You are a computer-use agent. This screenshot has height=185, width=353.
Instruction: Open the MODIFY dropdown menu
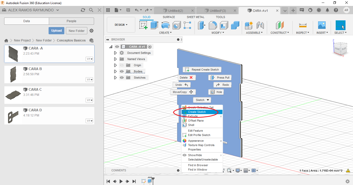[x=218, y=33]
